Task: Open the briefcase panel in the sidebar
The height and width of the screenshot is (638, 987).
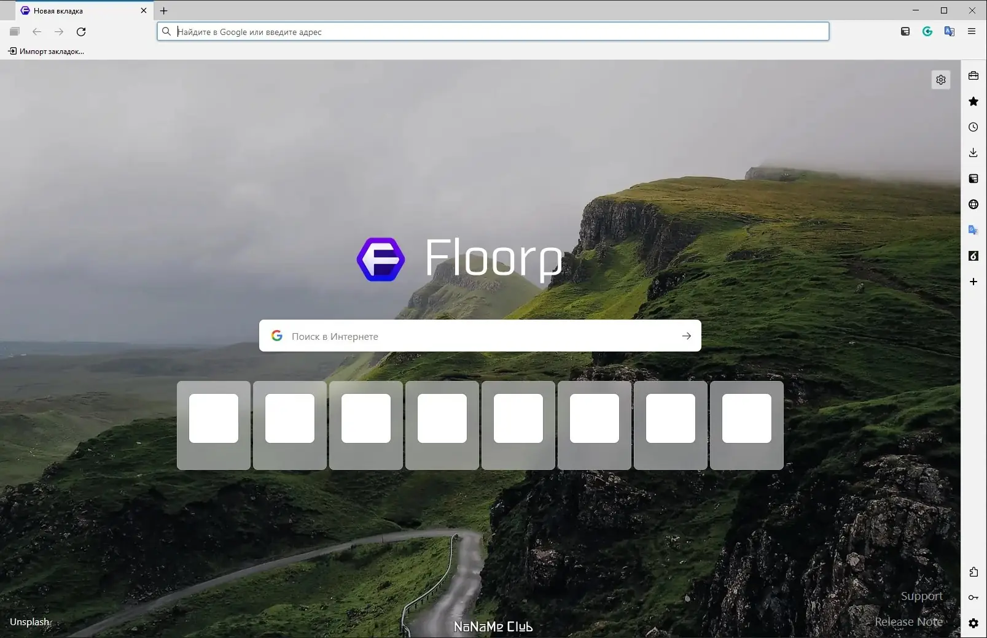Action: pyautogui.click(x=973, y=75)
